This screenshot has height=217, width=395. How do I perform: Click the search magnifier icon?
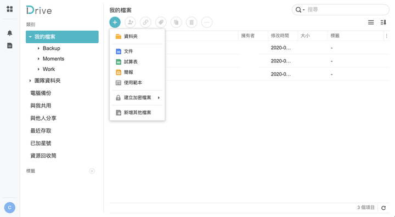pos(298,10)
